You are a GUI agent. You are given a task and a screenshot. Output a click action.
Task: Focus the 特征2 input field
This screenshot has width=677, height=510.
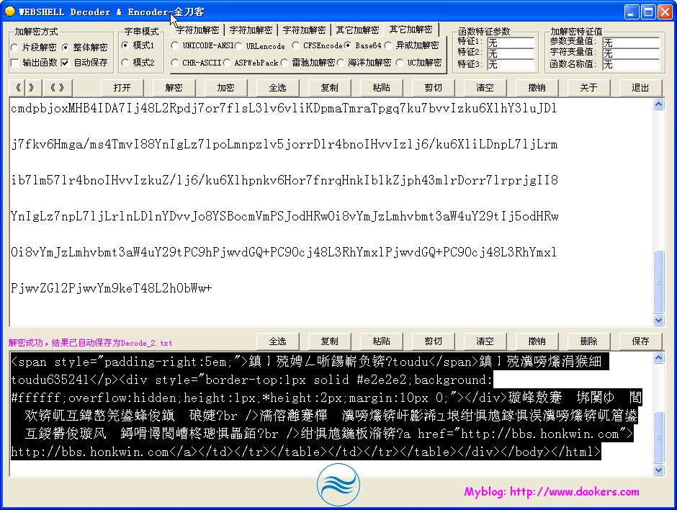point(511,53)
